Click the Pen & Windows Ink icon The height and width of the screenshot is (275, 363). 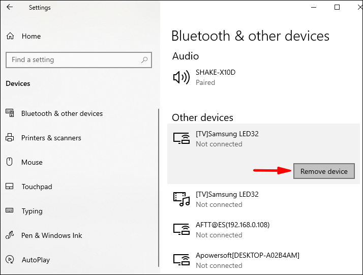[10, 235]
